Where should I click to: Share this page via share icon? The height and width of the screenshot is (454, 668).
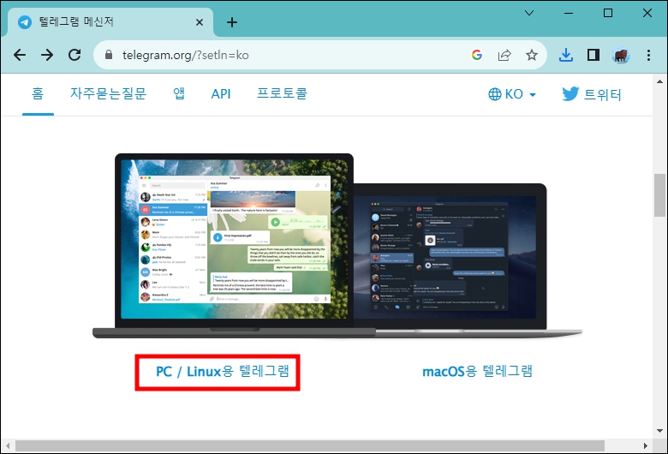click(x=504, y=55)
